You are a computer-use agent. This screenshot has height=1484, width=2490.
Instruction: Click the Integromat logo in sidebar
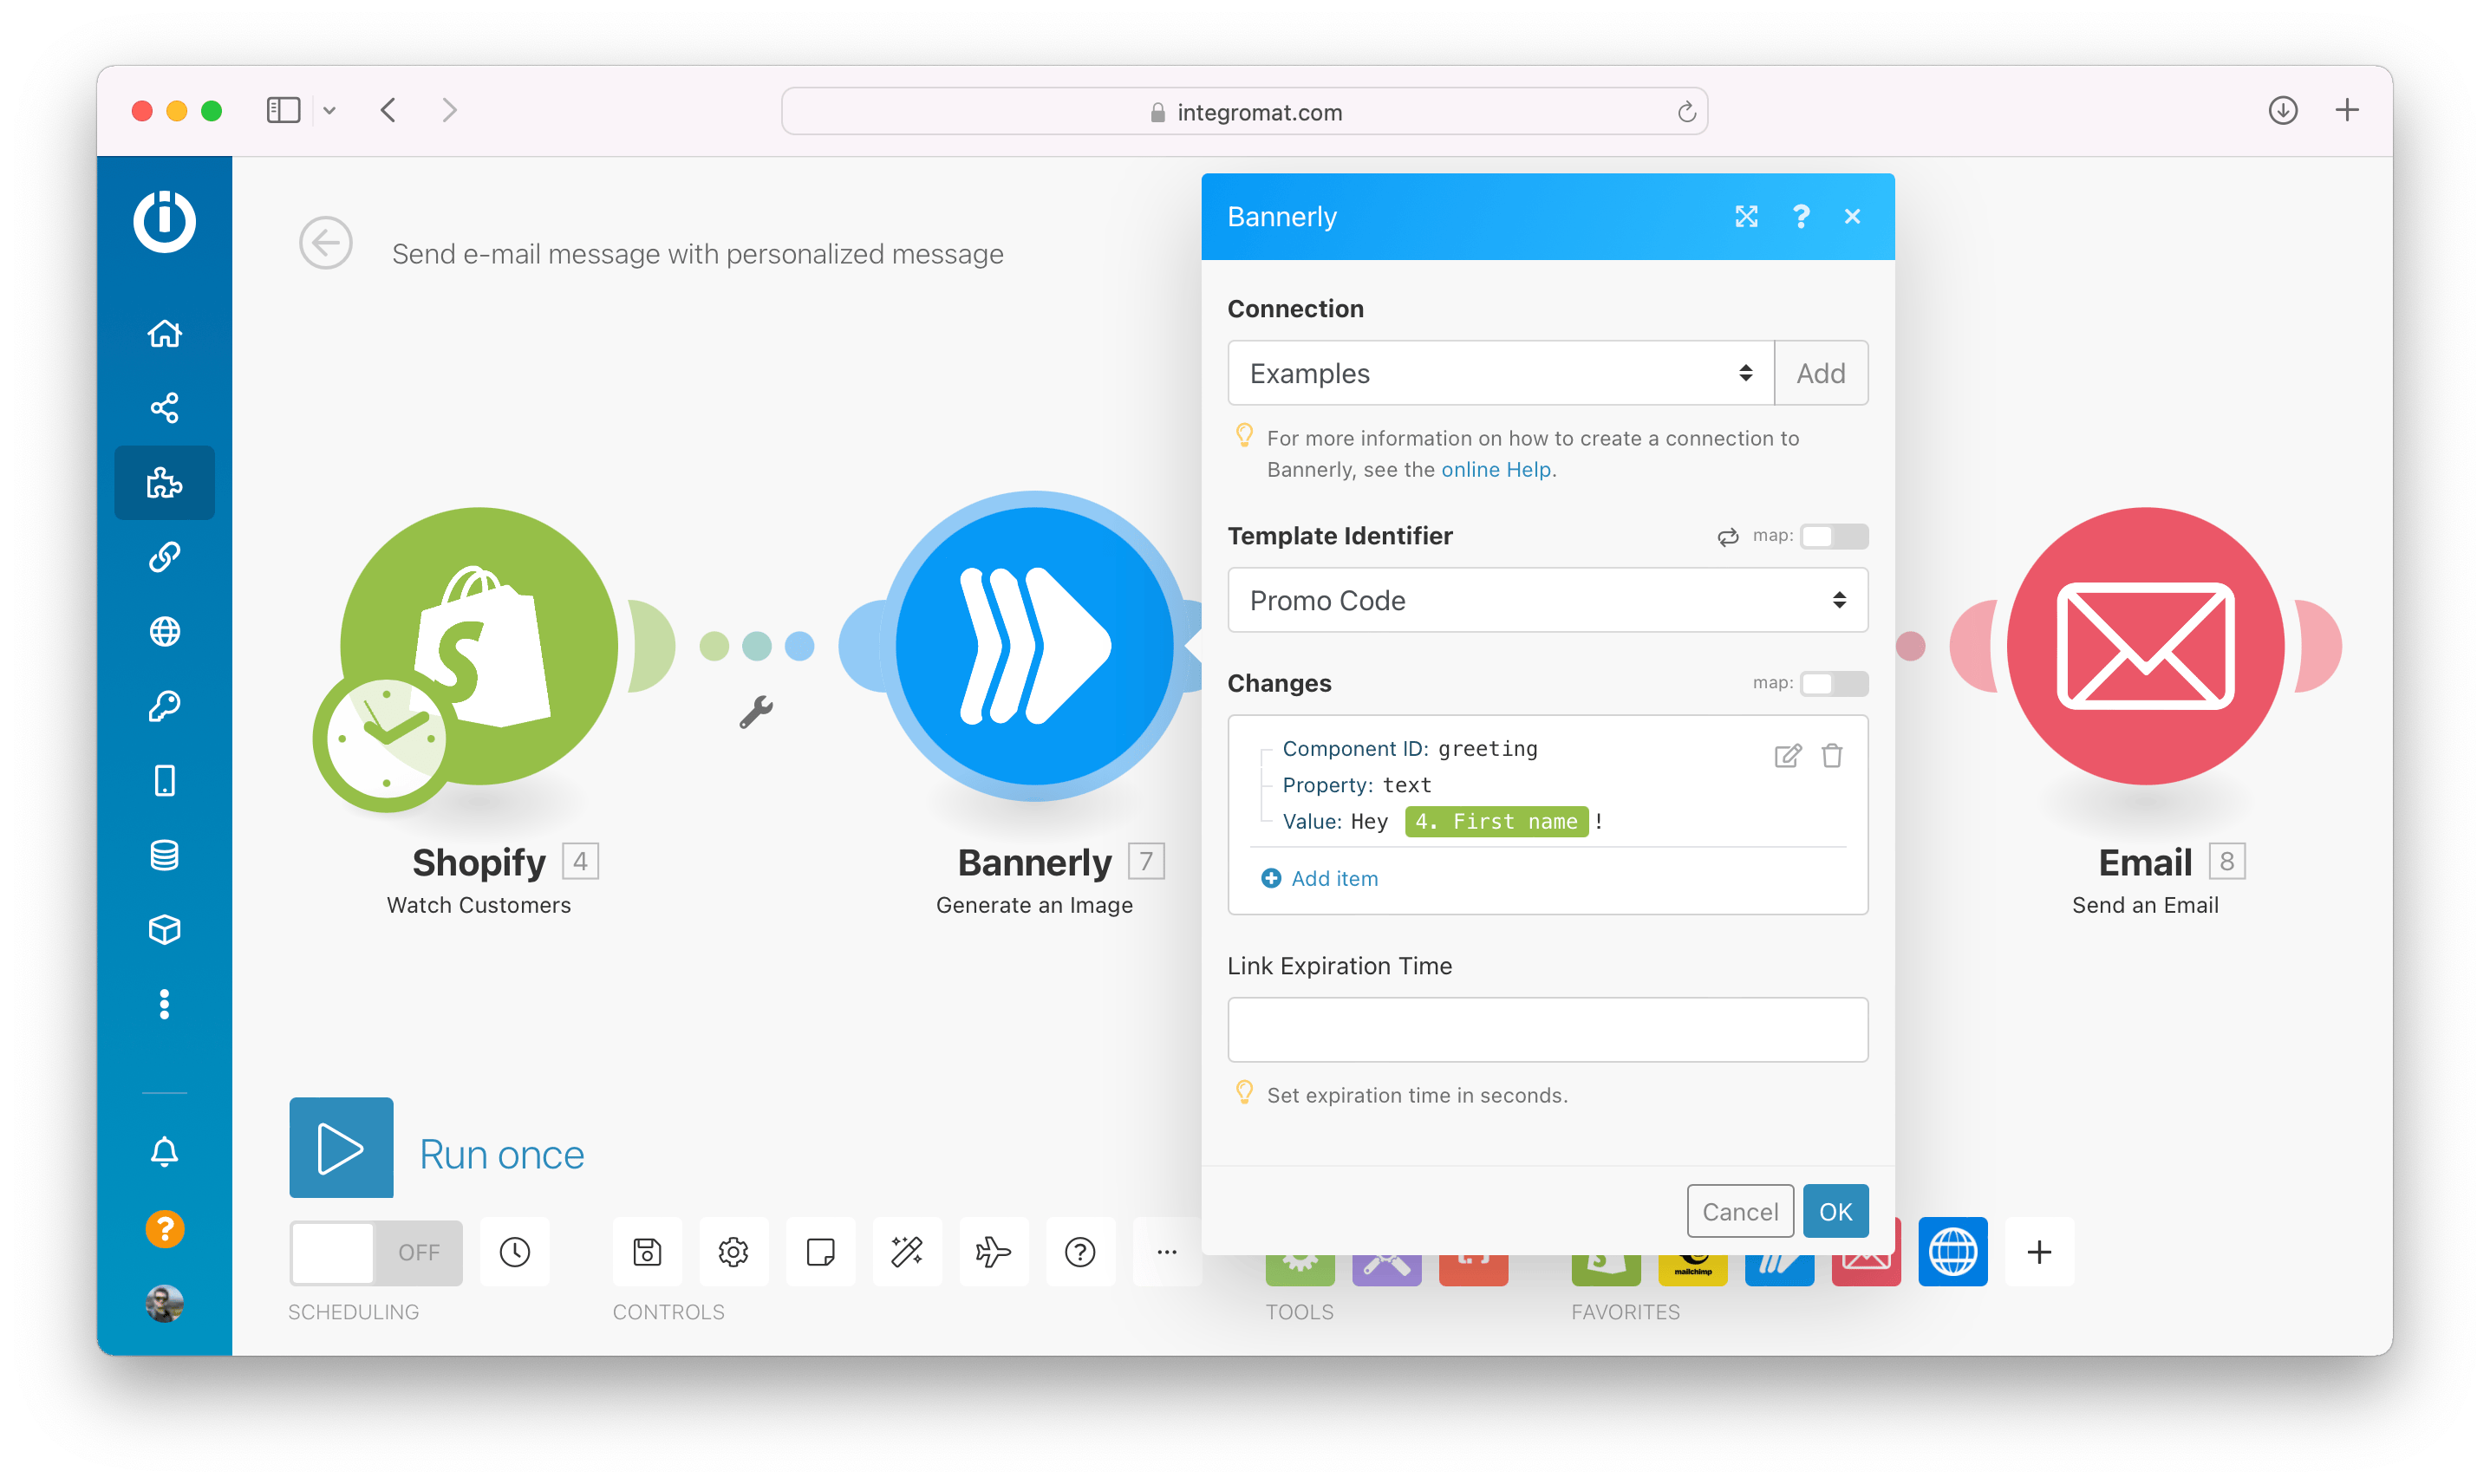[164, 221]
